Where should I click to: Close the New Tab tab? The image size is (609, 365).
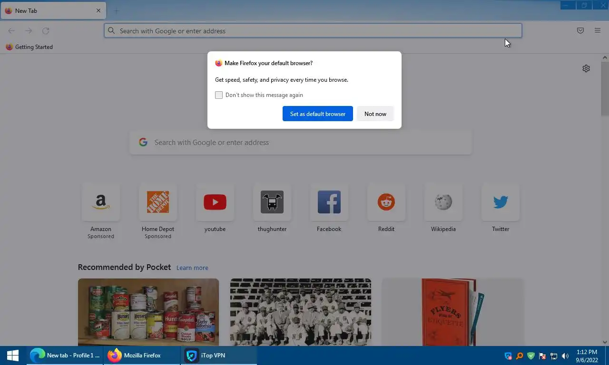tap(98, 10)
